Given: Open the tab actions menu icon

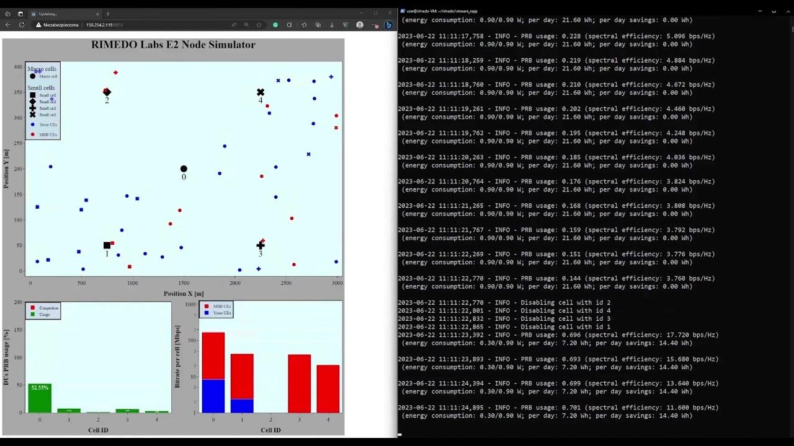Looking at the screenshot, I should (x=20, y=14).
